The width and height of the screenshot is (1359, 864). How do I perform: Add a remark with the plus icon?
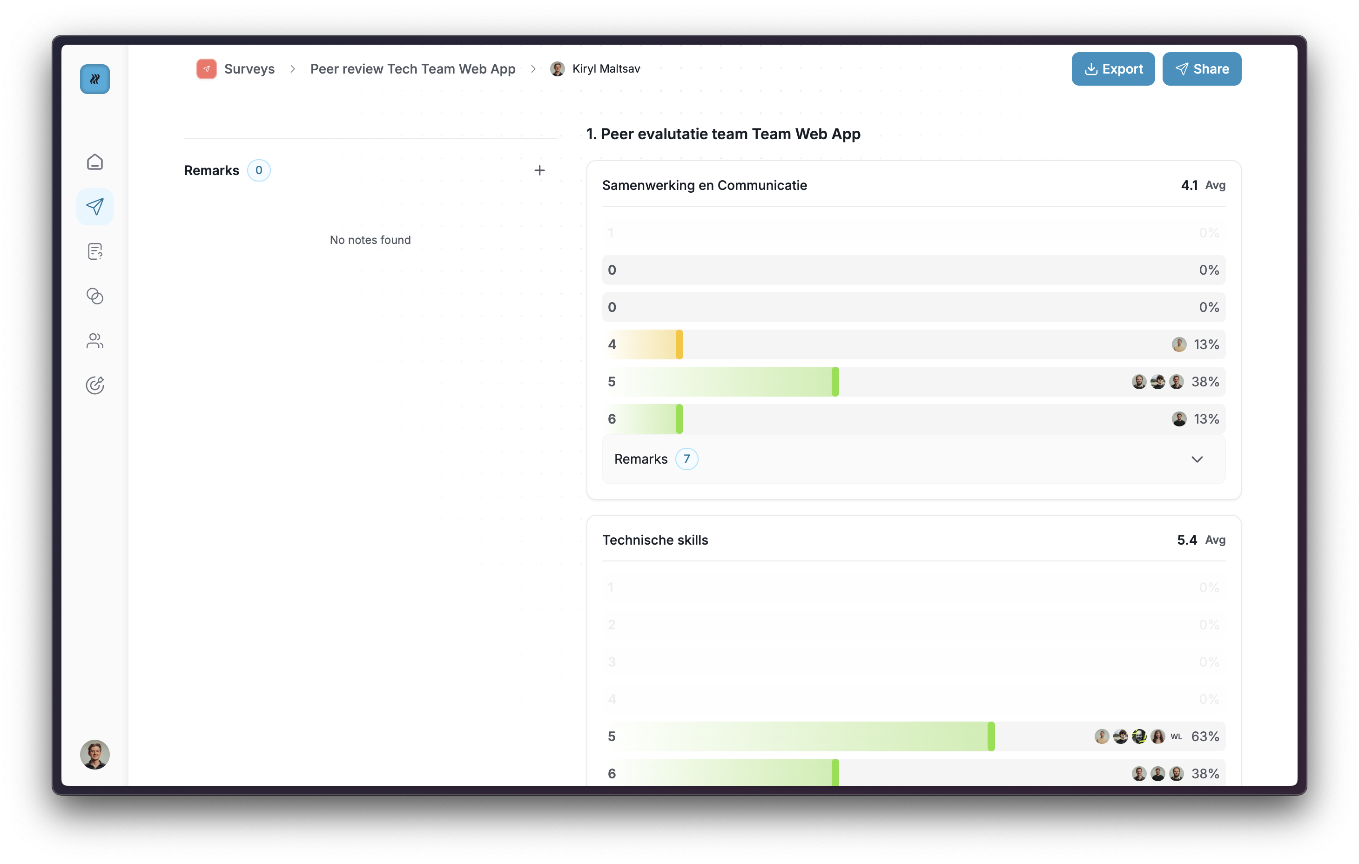point(539,170)
